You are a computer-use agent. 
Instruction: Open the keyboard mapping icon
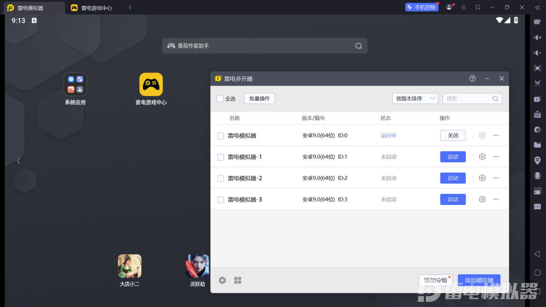pos(537,22)
